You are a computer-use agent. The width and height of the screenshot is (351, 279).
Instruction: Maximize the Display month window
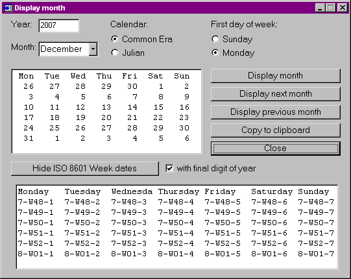[x=331, y=8]
